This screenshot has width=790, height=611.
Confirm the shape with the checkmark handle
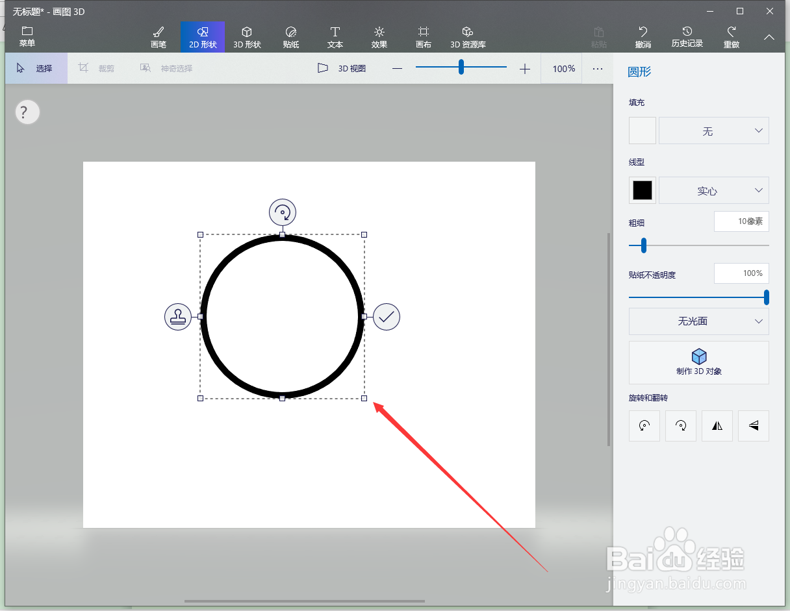(x=387, y=317)
